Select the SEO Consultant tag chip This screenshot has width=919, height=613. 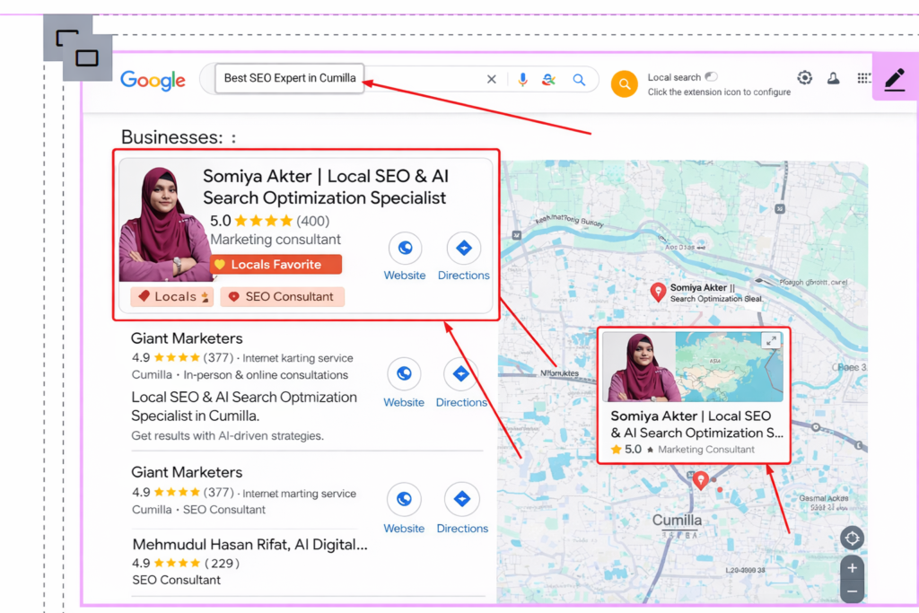282,297
